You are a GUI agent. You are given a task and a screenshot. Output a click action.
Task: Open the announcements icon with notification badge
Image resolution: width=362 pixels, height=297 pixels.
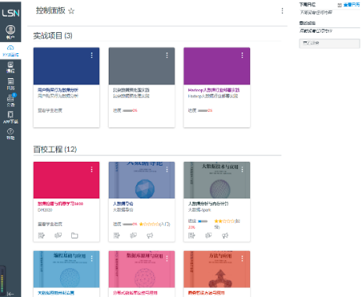[x=10, y=101]
